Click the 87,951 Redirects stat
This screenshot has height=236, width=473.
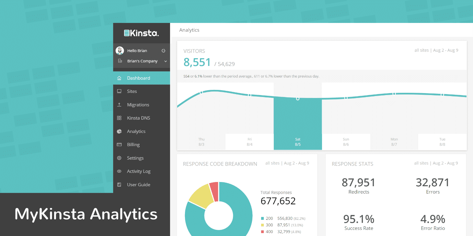359,185
